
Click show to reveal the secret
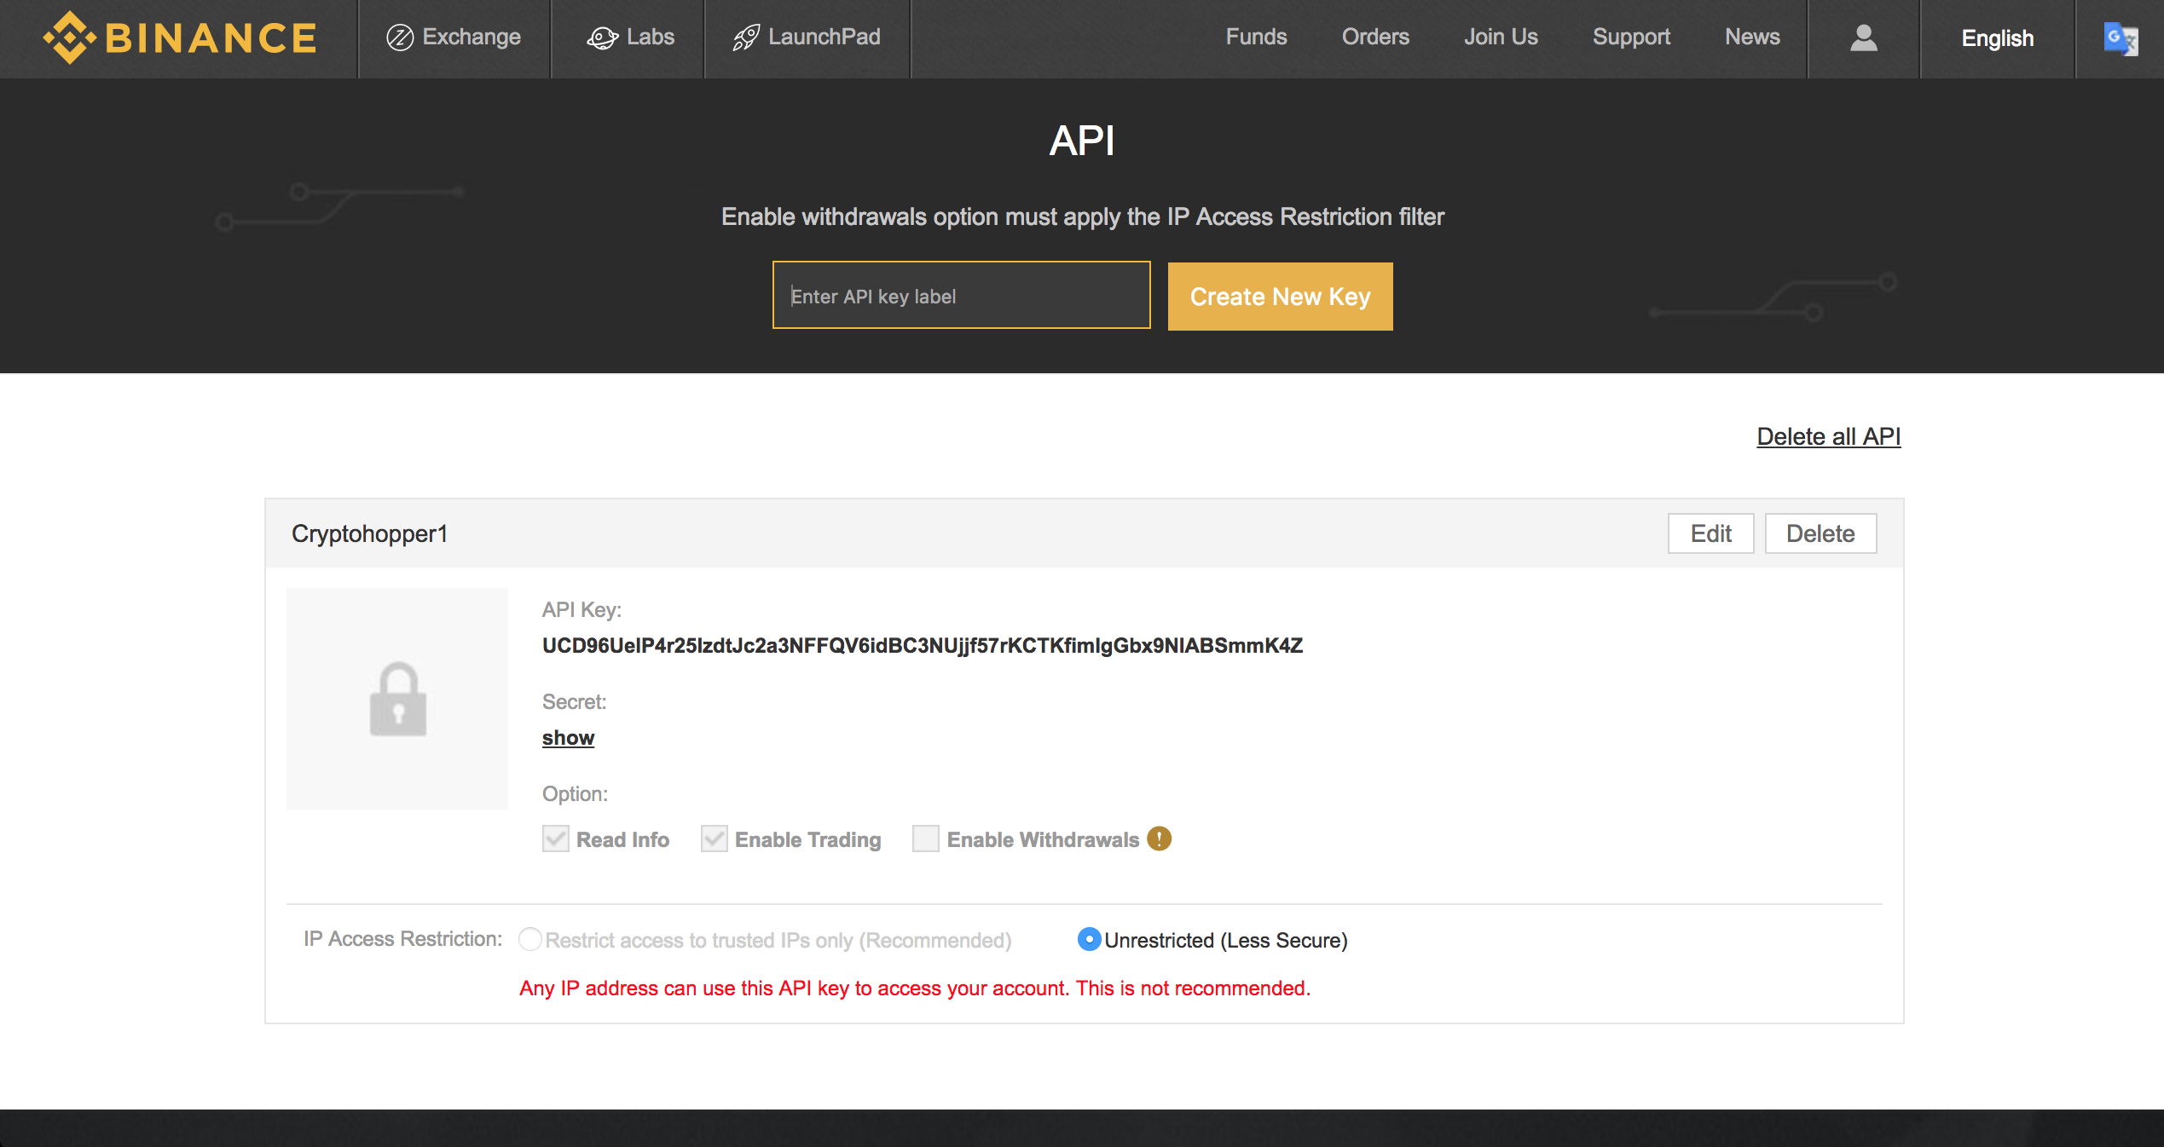(568, 738)
